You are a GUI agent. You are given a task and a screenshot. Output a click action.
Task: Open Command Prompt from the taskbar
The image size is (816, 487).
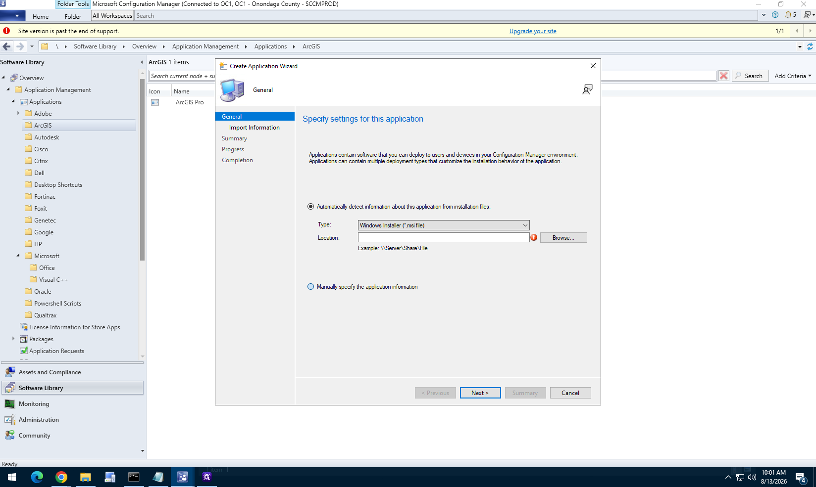134,477
